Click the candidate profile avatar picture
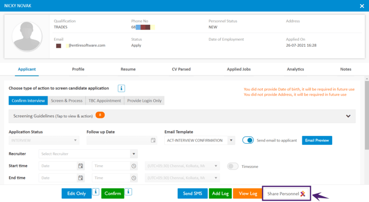Screen dimensions: 369x202 tap(27, 36)
